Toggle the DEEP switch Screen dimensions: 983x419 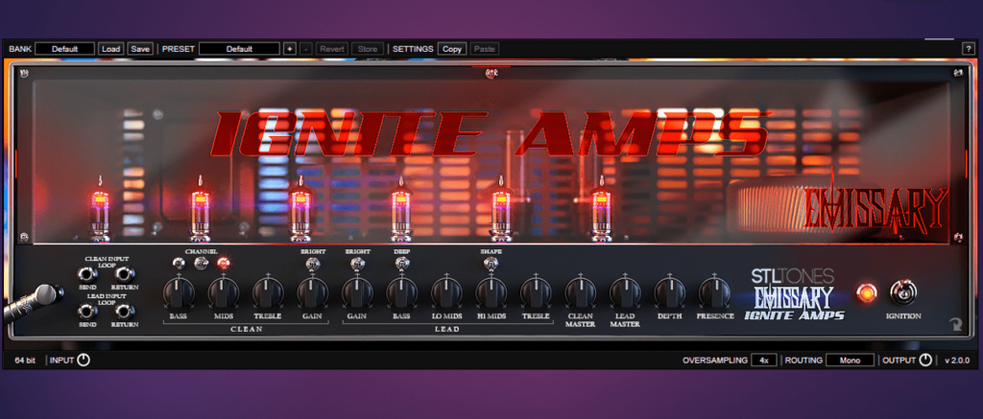tap(401, 266)
